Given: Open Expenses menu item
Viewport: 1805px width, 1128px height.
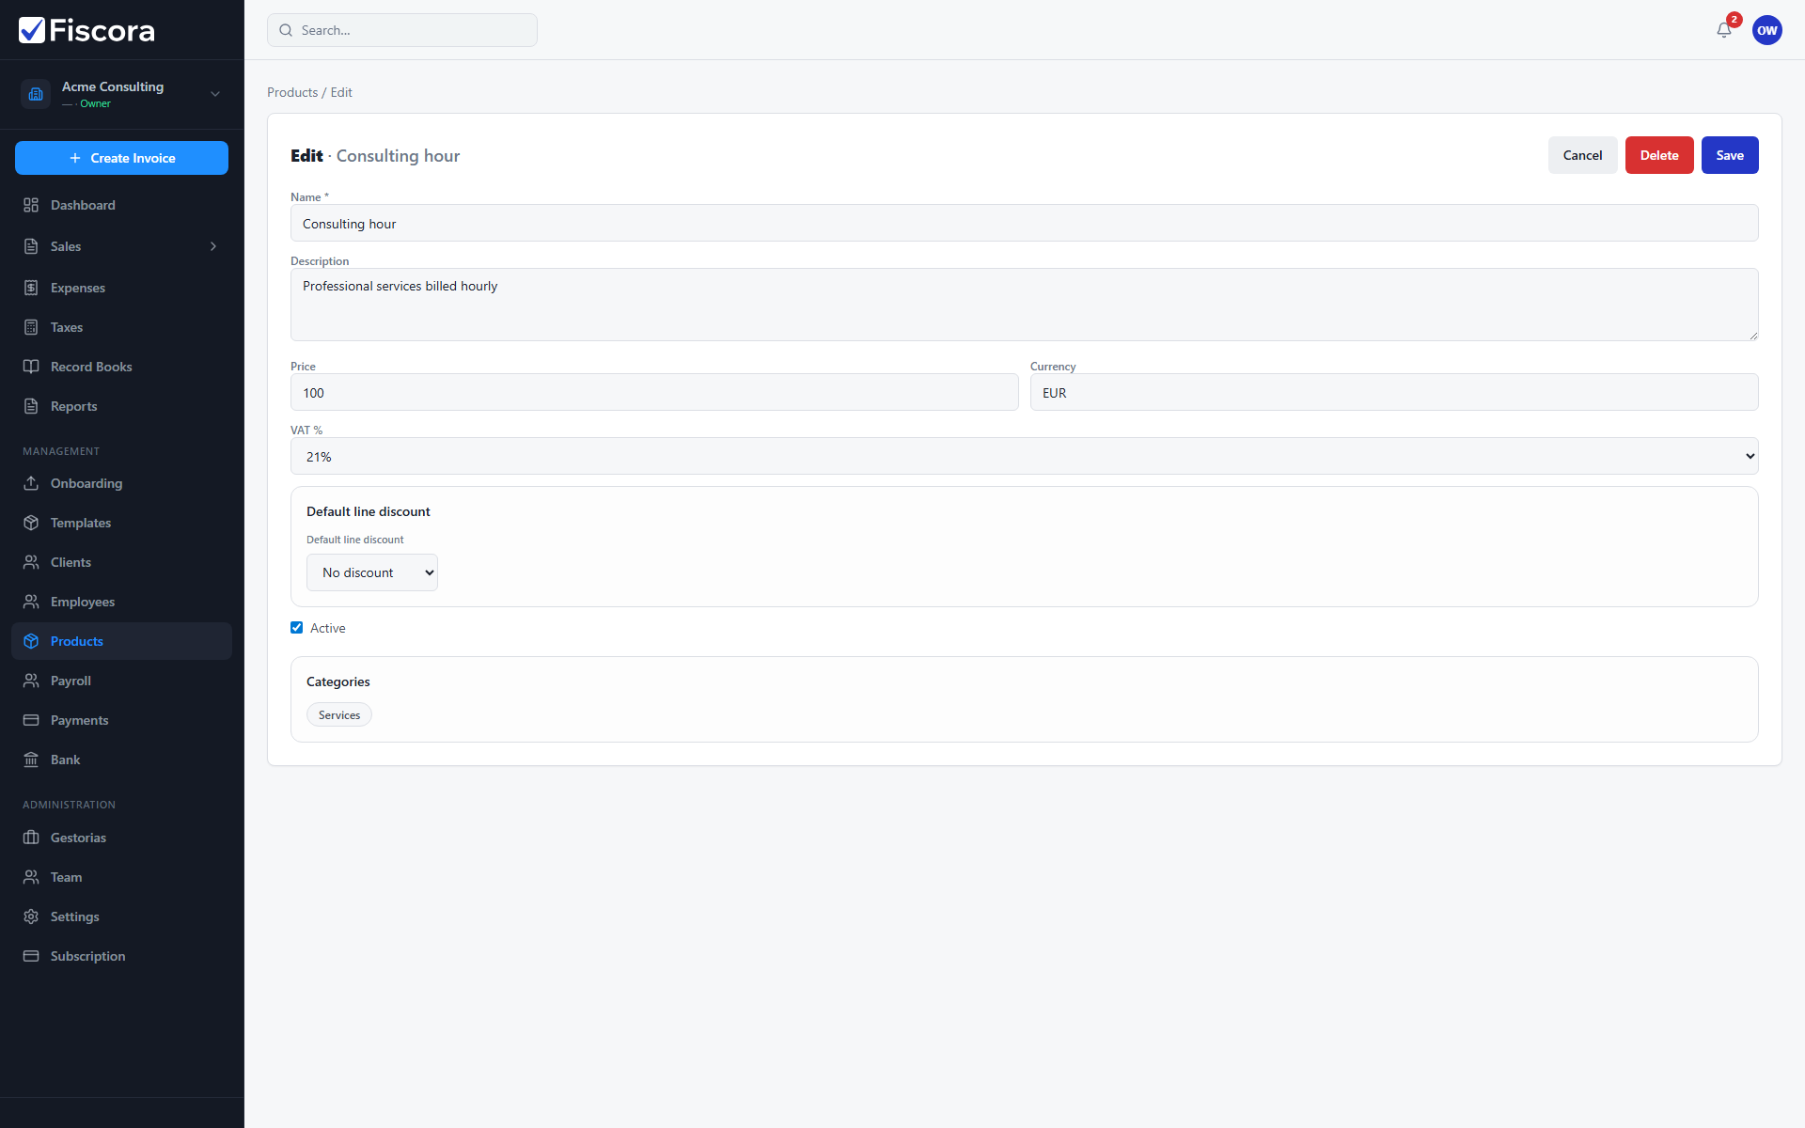Looking at the screenshot, I should coord(121,288).
